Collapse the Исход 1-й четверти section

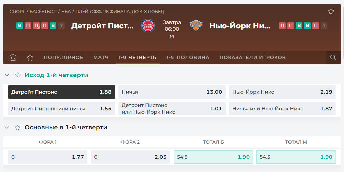point(7,75)
